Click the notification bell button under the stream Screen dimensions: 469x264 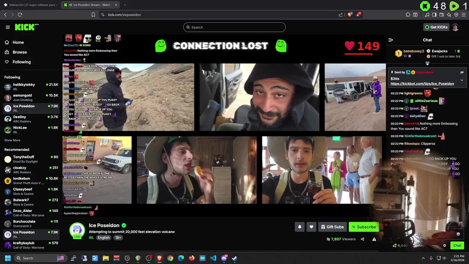coord(299,227)
